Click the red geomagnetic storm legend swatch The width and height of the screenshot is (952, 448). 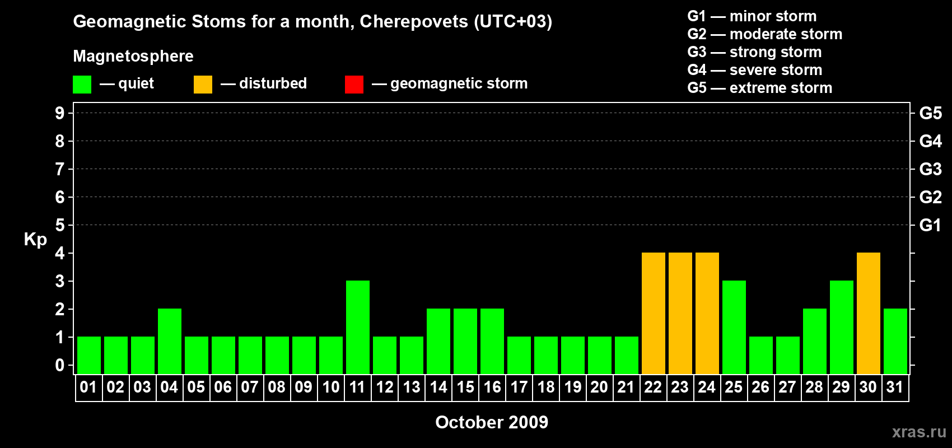(x=354, y=85)
